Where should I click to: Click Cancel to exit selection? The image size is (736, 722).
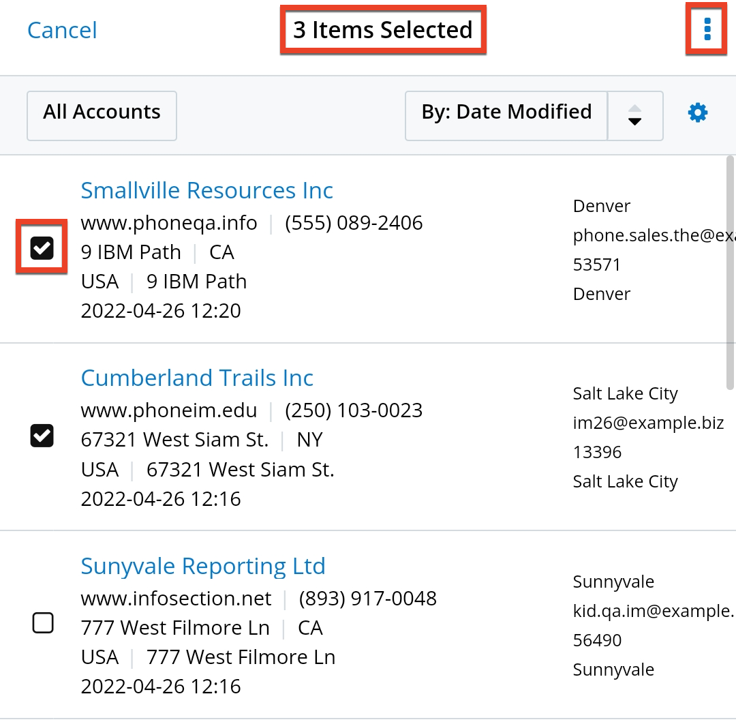[x=62, y=30]
